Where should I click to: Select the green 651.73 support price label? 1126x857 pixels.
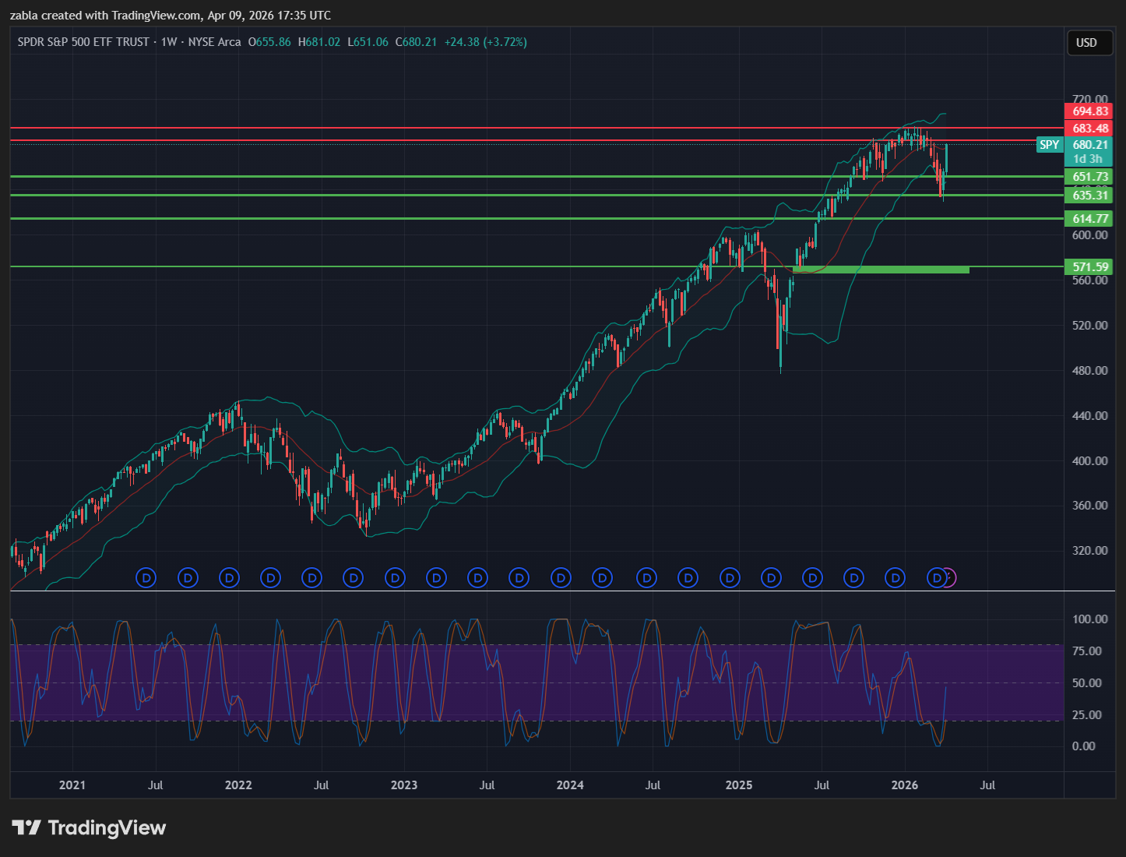pyautogui.click(x=1089, y=177)
